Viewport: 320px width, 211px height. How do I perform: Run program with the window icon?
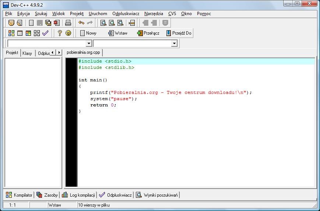tap(20, 33)
